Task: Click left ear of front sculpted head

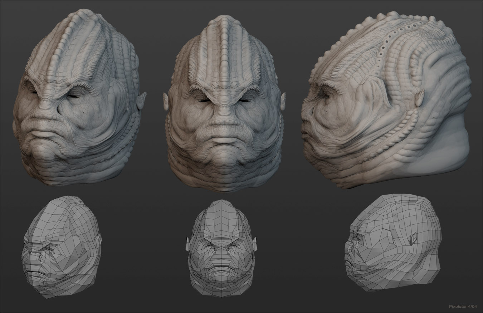Action: [x=165, y=101]
